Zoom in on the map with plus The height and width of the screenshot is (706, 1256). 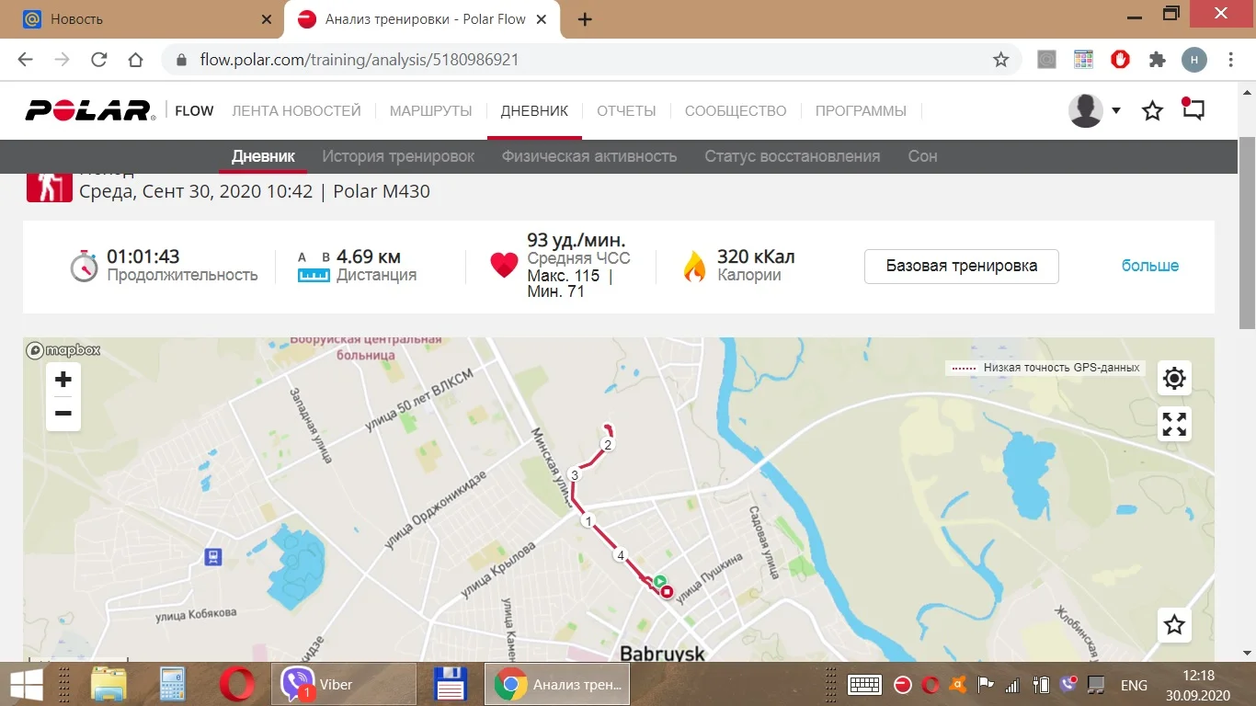tap(63, 380)
